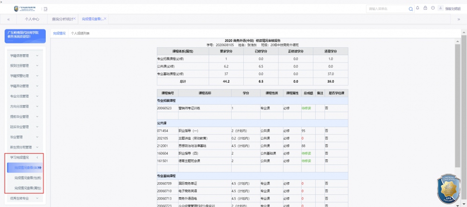The width and height of the screenshot is (467, 207).
Task: Click the LTC shield badge
Action: click(x=449, y=189)
